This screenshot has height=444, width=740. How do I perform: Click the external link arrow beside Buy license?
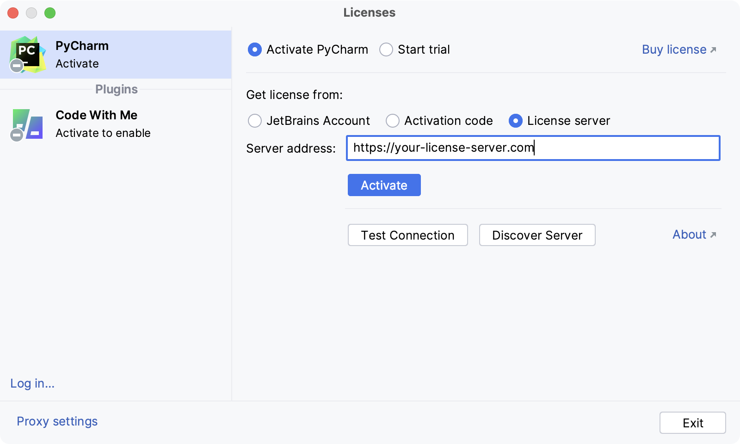coord(714,50)
